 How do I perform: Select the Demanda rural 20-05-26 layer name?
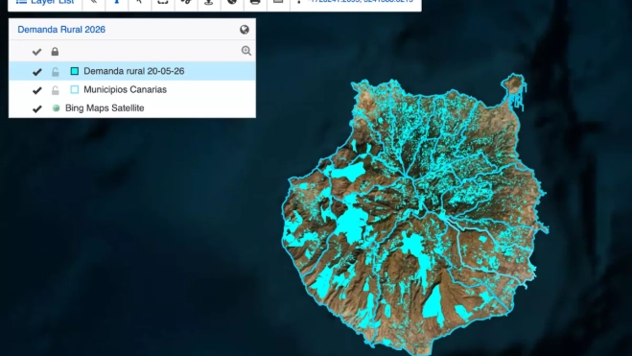[x=134, y=71]
